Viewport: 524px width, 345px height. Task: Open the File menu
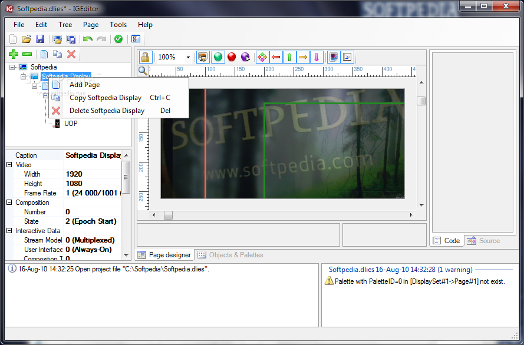pyautogui.click(x=19, y=25)
